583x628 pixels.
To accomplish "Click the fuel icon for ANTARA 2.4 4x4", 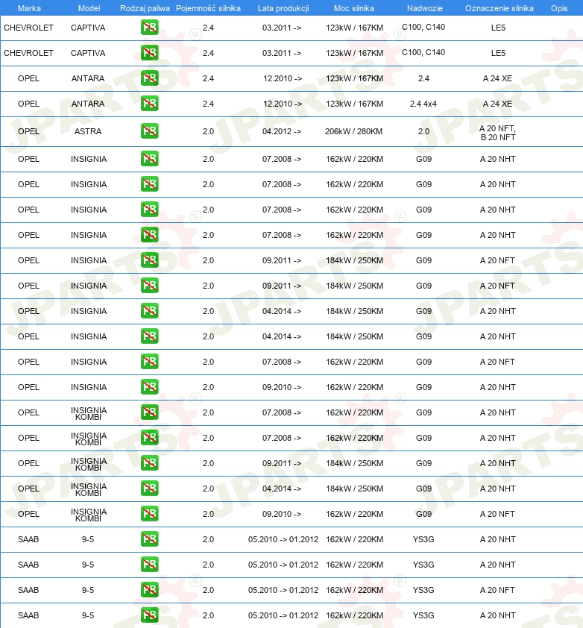I will (149, 104).
